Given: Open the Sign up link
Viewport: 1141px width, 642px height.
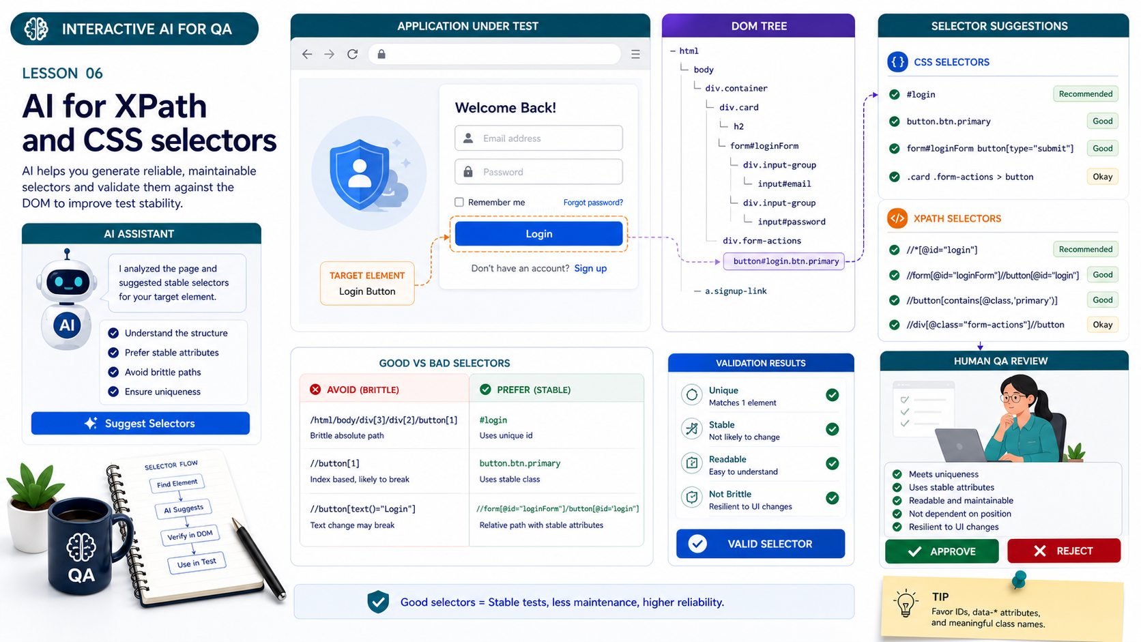Looking at the screenshot, I should point(590,268).
